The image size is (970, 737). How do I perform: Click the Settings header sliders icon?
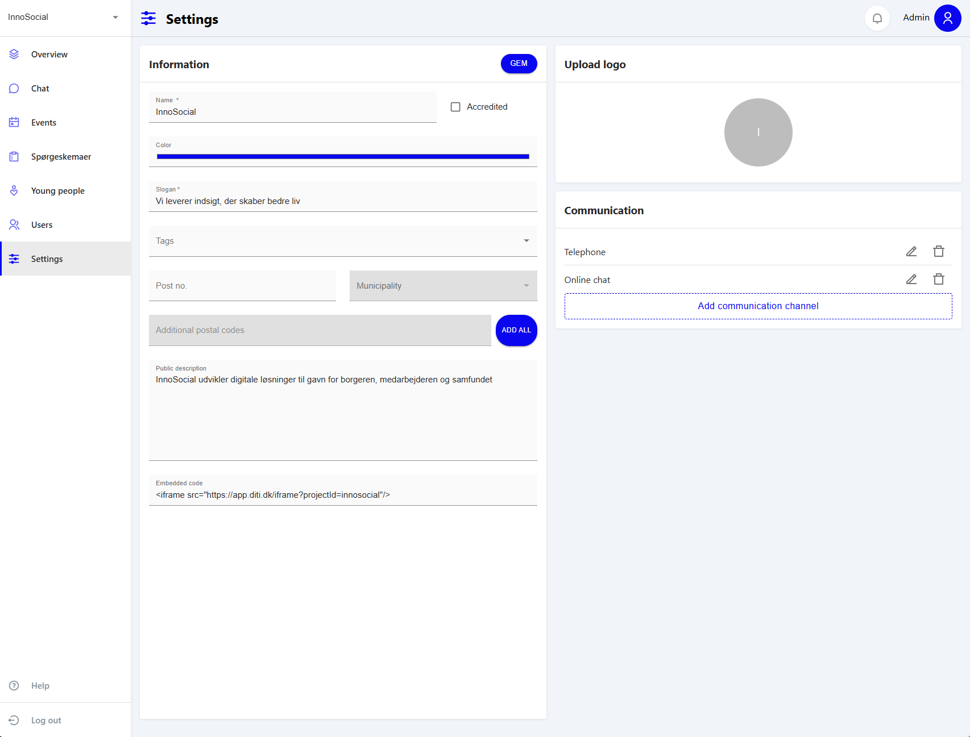pyautogui.click(x=148, y=18)
